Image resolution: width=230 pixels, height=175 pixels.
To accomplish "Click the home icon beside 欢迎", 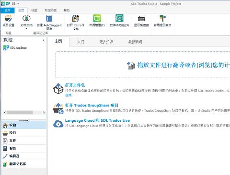I will [5, 125].
